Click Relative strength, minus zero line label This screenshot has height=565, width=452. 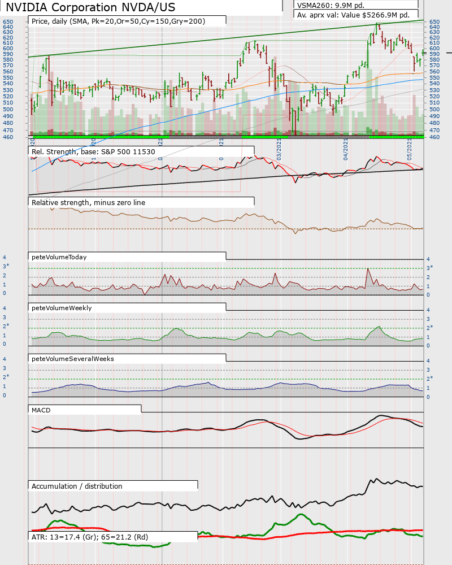point(88,202)
